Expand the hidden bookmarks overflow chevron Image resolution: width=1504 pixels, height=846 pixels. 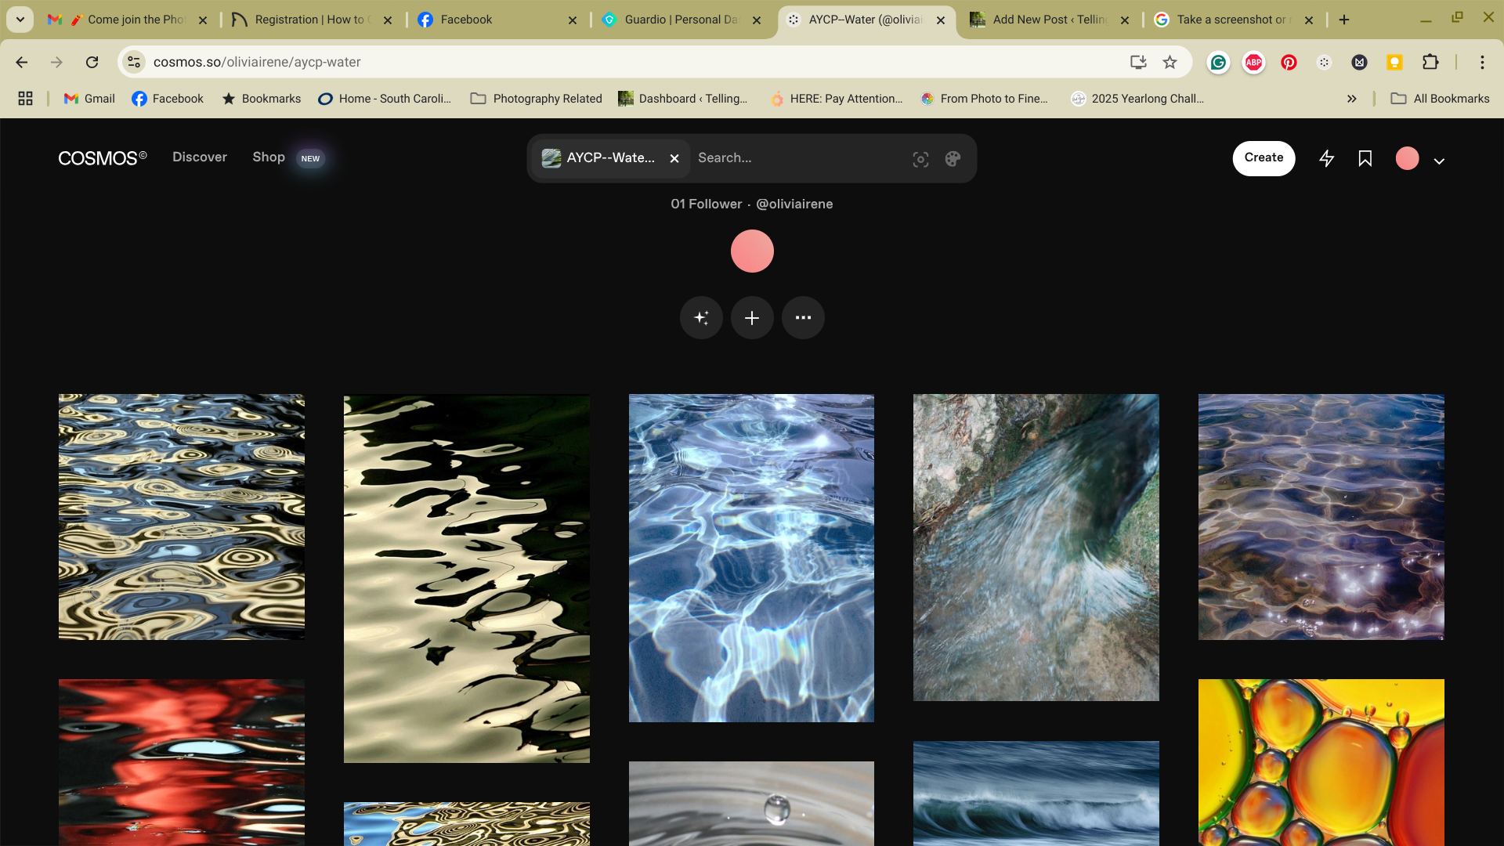pyautogui.click(x=1351, y=99)
